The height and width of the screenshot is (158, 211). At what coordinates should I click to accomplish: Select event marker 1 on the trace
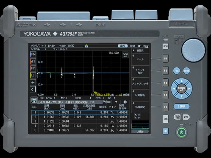click(50, 75)
